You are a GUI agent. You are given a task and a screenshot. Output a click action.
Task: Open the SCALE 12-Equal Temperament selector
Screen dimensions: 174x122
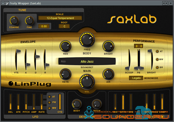(60, 18)
